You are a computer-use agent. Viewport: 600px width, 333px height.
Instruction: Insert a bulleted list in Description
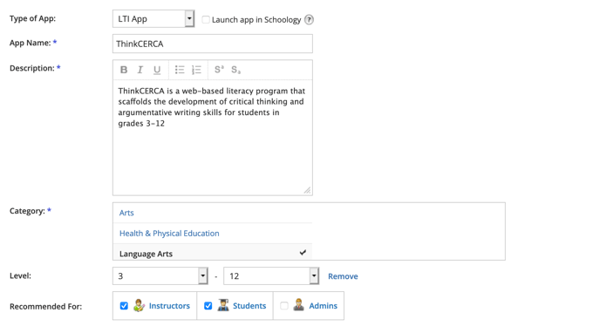180,70
